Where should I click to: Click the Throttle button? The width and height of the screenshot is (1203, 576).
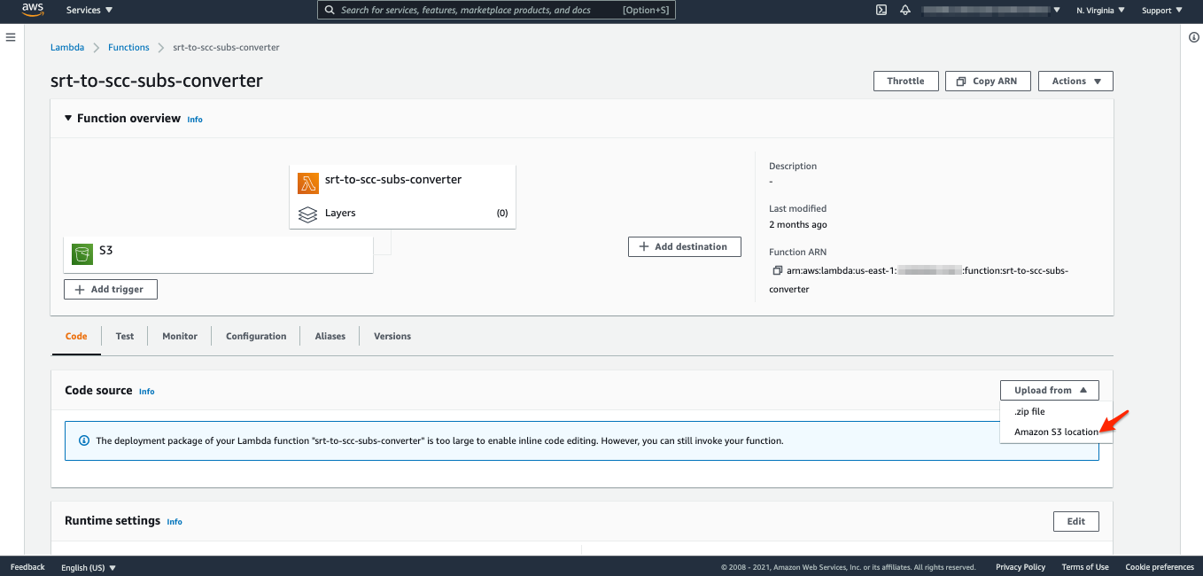tap(905, 81)
